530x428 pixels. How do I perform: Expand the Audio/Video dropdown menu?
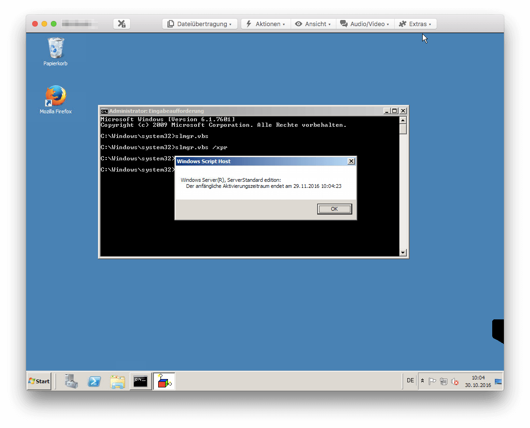[x=365, y=24]
